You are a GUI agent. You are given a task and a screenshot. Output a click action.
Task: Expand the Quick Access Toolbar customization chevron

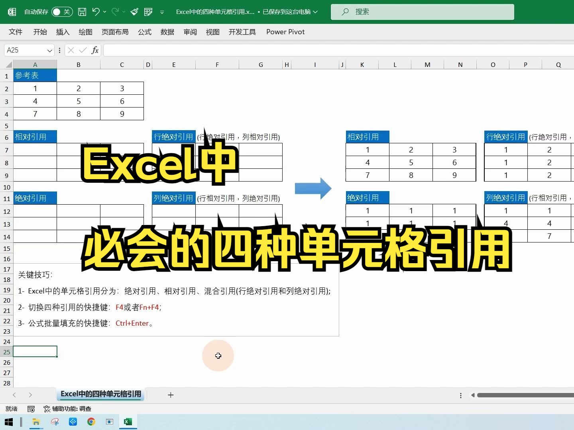point(162,12)
